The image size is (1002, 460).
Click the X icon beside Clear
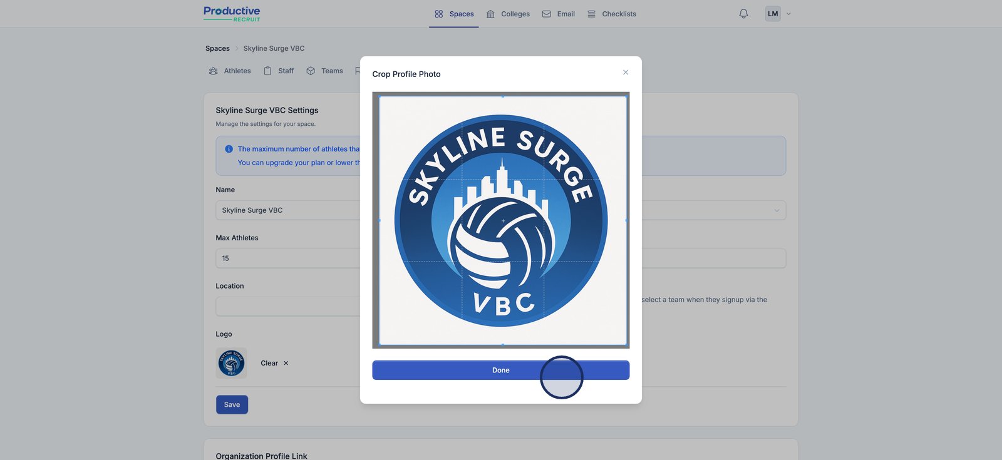[x=286, y=363]
